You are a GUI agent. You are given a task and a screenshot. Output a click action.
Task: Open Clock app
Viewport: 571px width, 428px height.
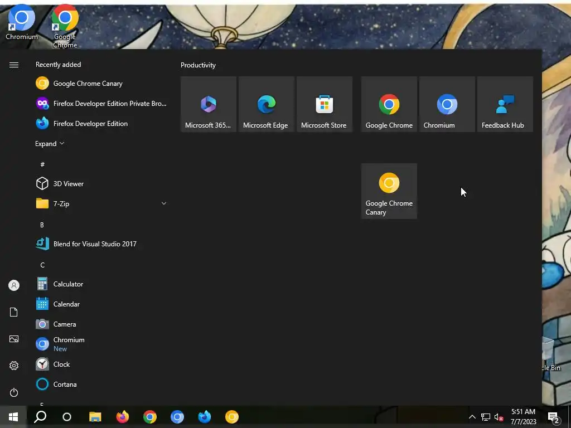[x=101, y=364]
